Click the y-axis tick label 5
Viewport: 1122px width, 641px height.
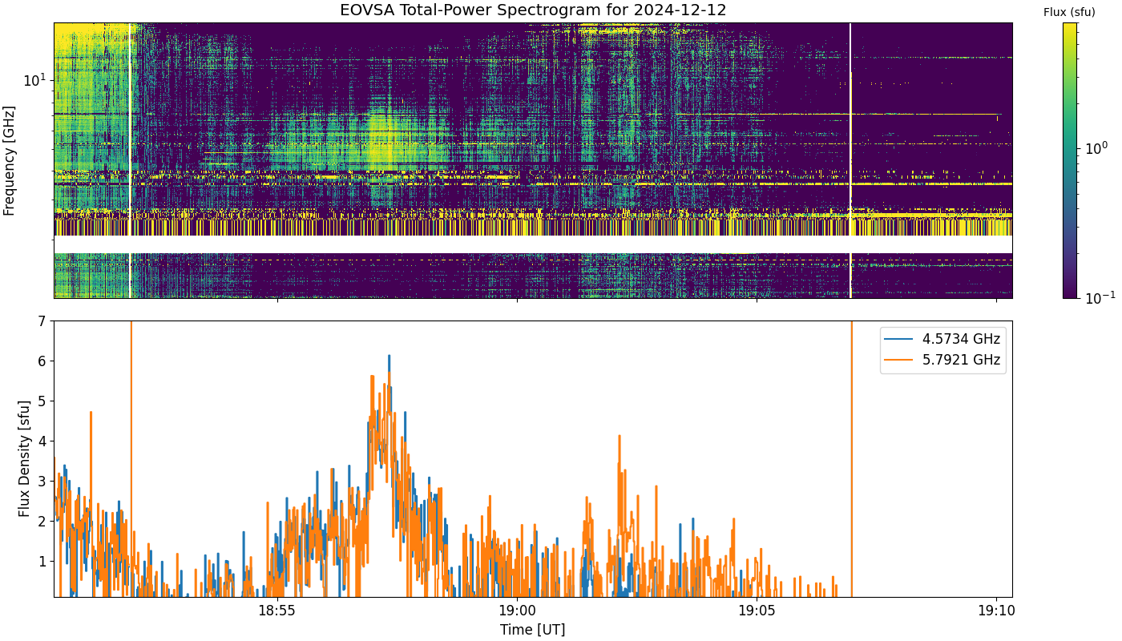[42, 401]
